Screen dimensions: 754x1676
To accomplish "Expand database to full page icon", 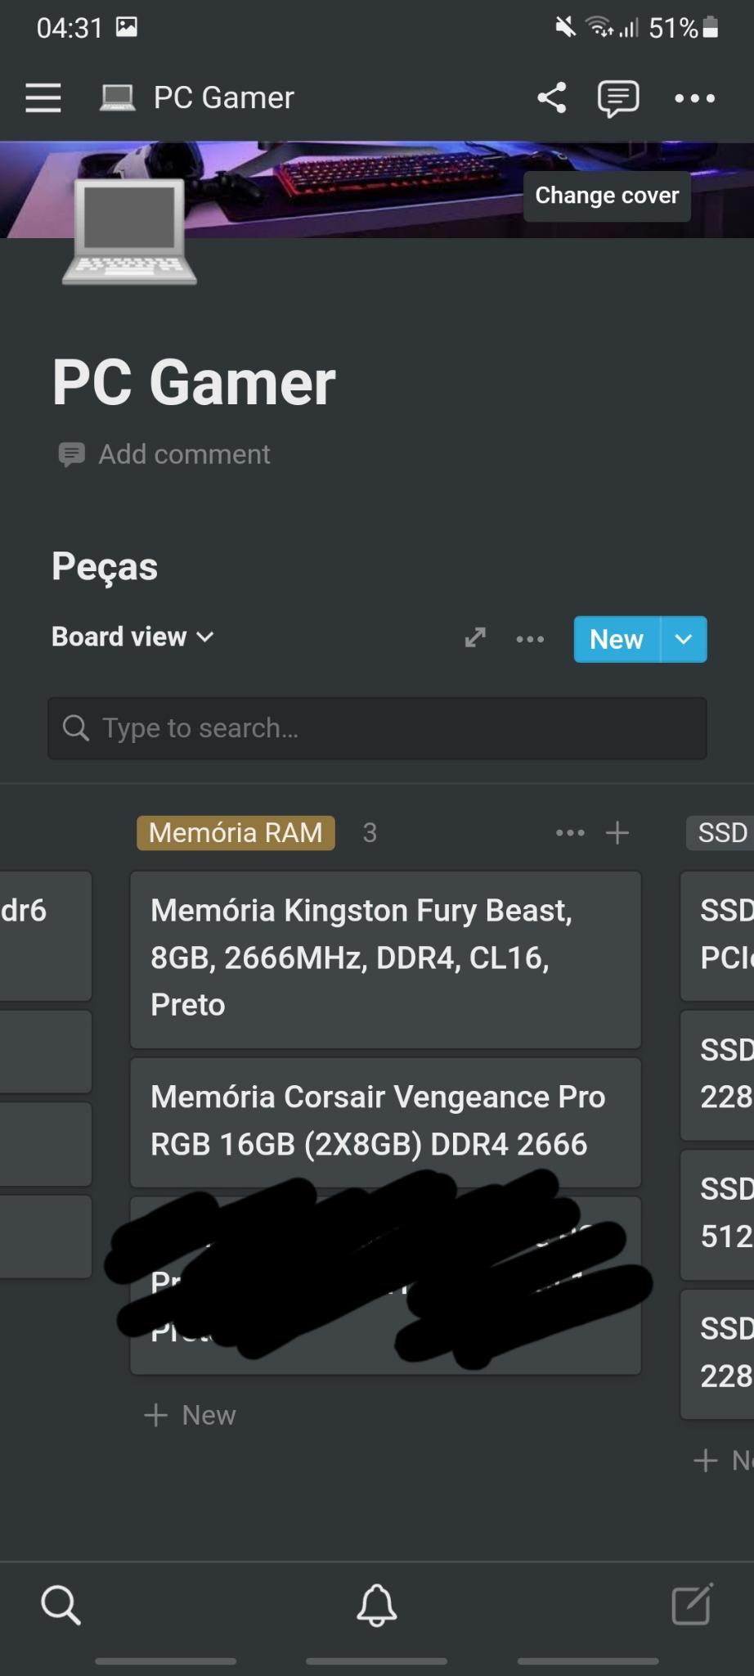I will point(475,638).
